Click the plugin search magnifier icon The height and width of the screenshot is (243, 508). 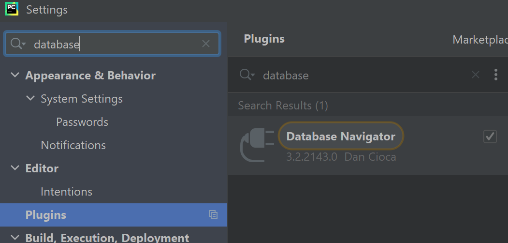(x=247, y=75)
